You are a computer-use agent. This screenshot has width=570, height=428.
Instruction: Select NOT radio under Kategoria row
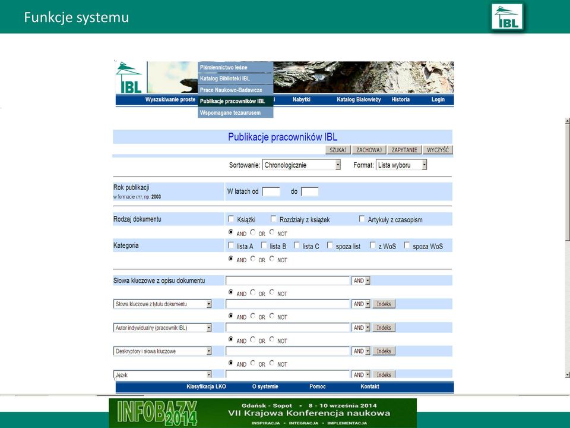272,259
